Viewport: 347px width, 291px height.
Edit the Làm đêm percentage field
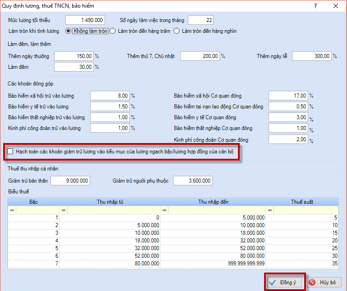pyautogui.click(x=74, y=67)
